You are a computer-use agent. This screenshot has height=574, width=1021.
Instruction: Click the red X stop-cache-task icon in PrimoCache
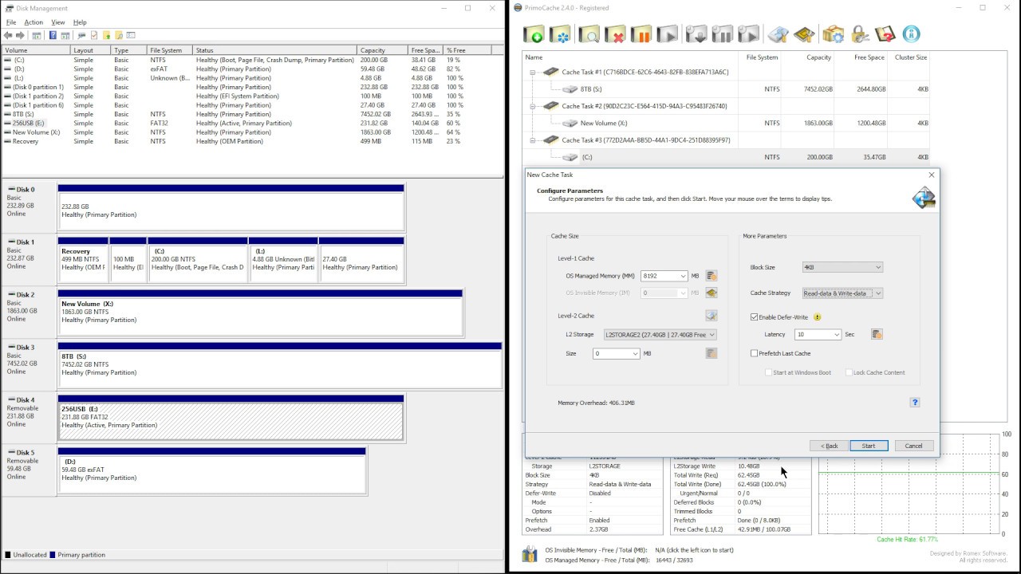[615, 34]
